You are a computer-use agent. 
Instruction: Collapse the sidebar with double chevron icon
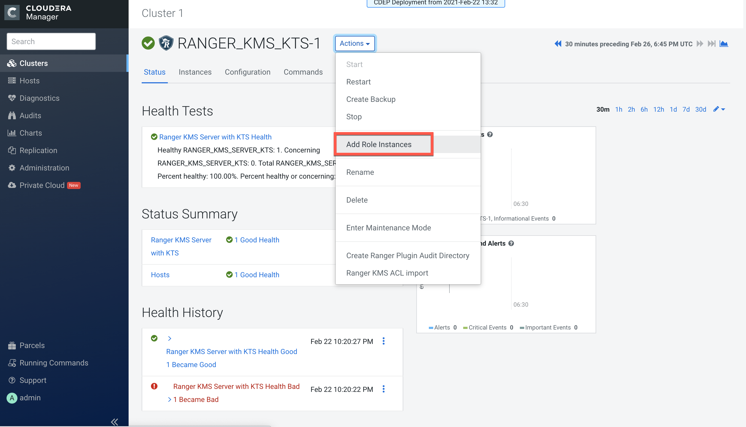click(114, 422)
